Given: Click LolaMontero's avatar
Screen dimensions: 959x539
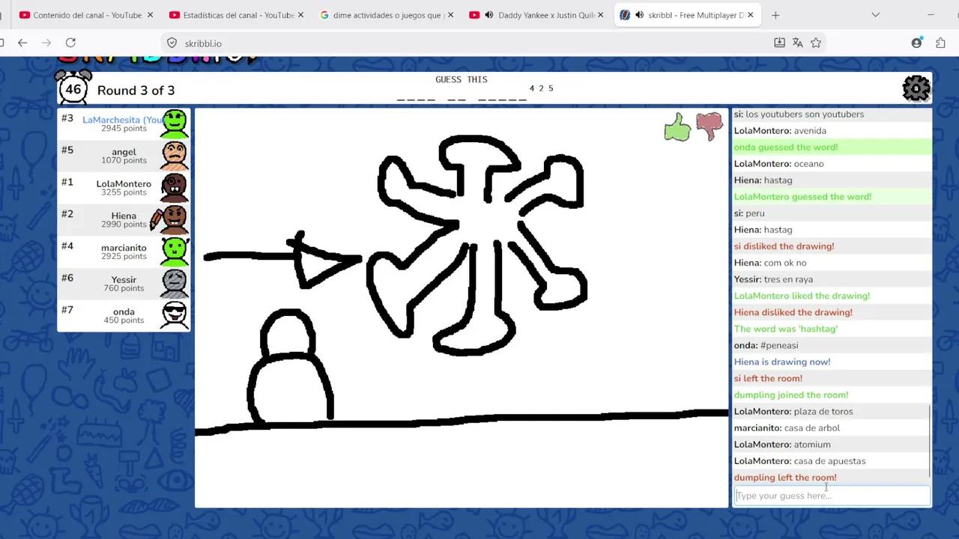Looking at the screenshot, I should [x=175, y=187].
